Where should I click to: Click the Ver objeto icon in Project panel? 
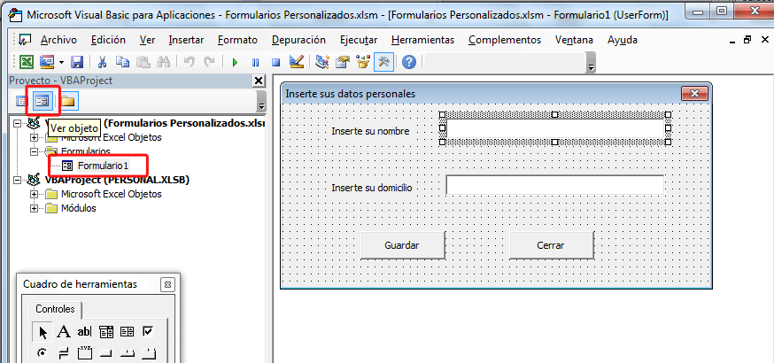(42, 102)
